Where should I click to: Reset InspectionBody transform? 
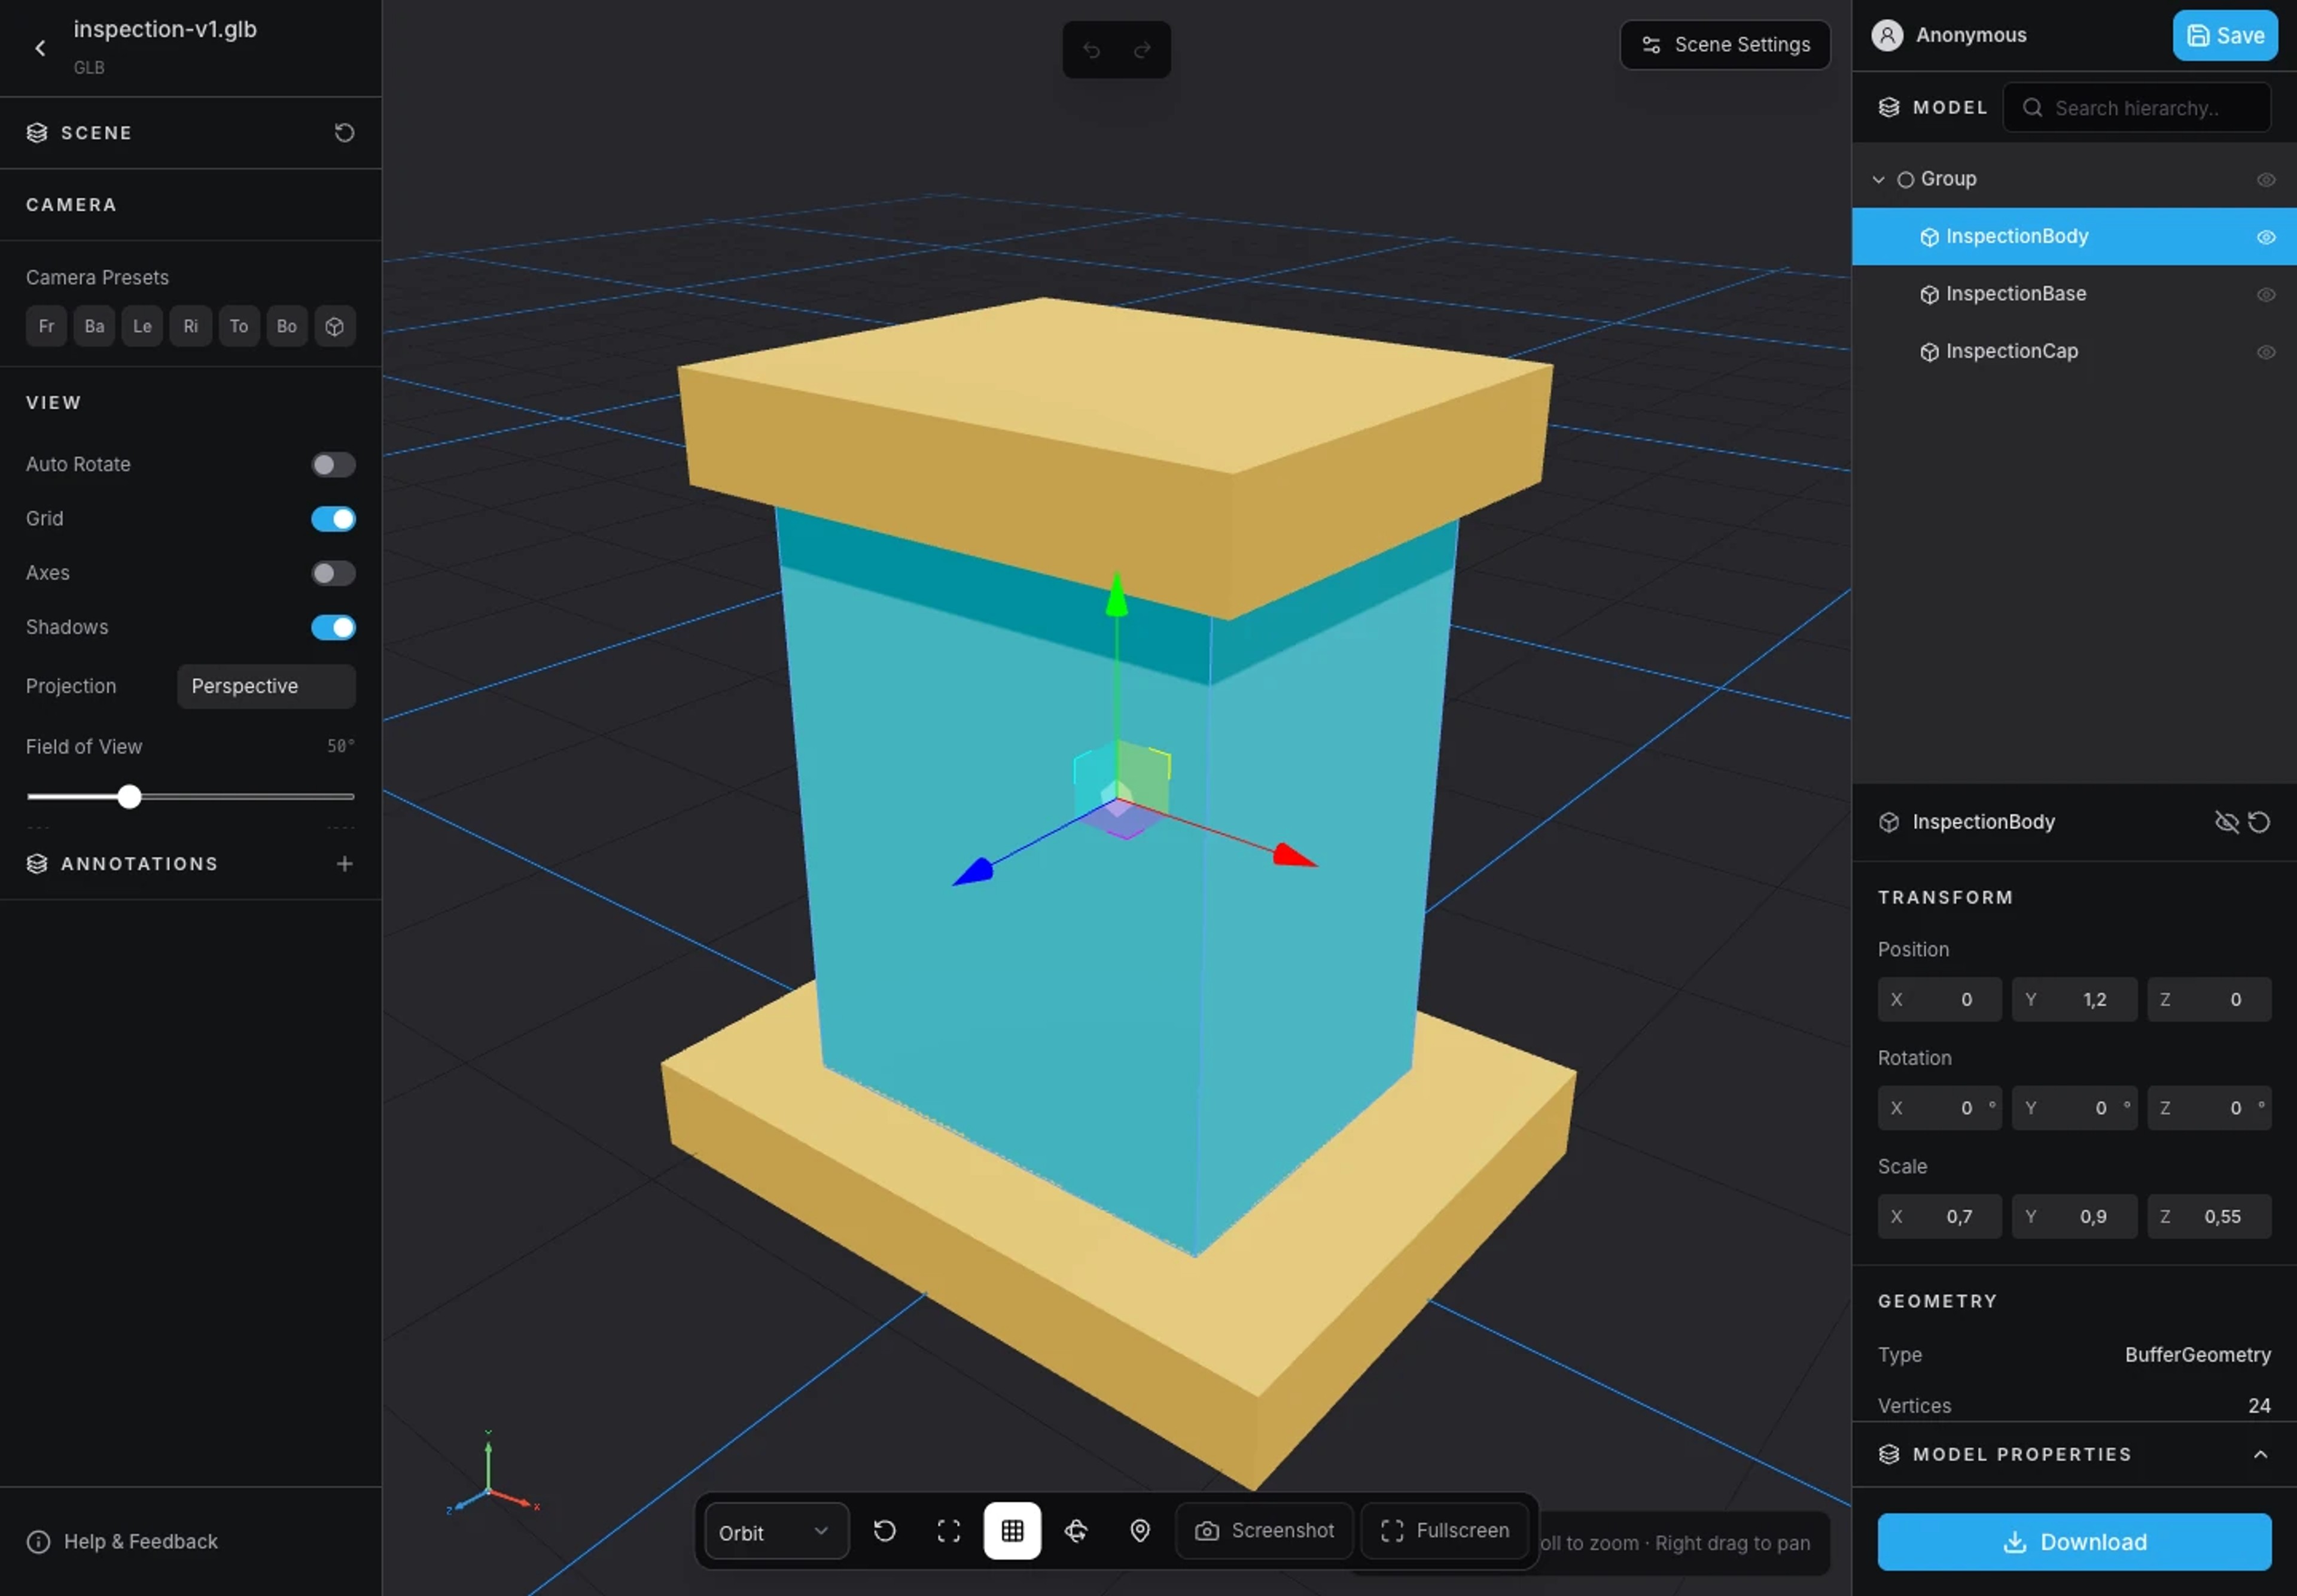[x=2259, y=822]
